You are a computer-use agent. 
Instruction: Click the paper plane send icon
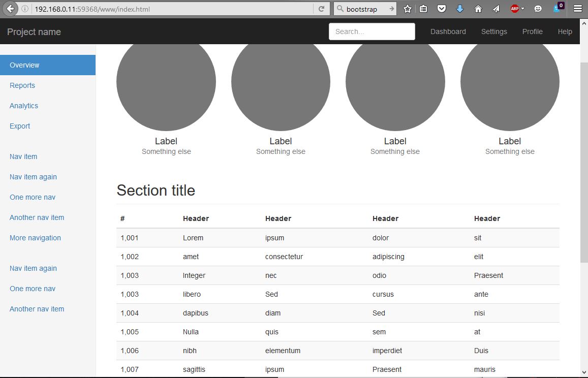(496, 9)
